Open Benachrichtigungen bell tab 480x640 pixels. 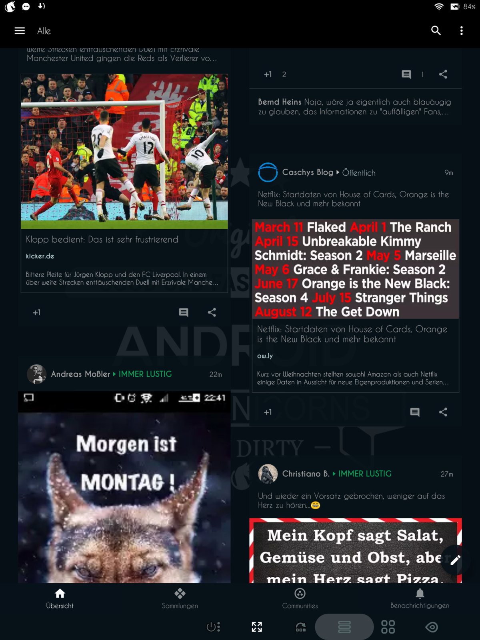[420, 599]
